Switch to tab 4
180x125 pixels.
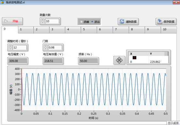(x=73, y=30)
